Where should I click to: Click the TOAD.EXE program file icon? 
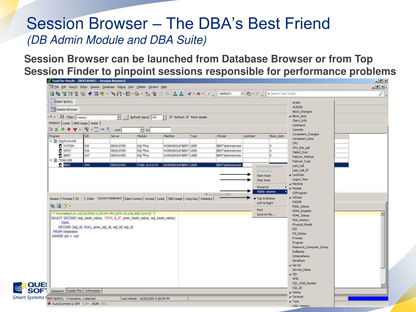[55, 160]
